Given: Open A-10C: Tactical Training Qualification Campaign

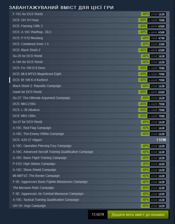Looking at the screenshot, I should [x=89, y=200].
